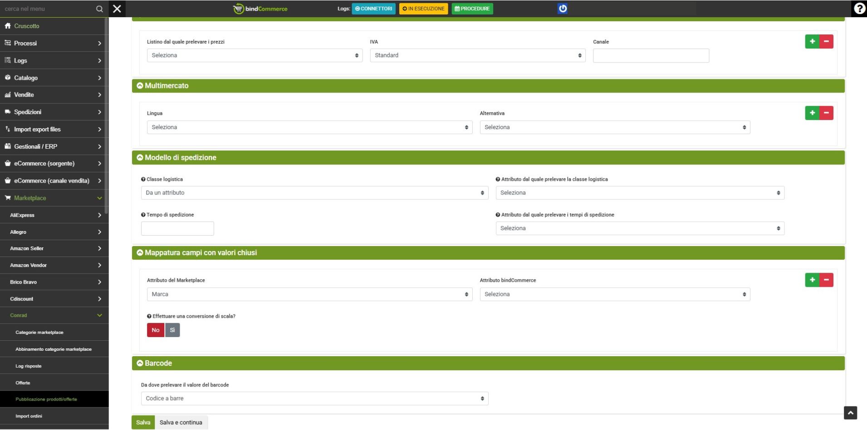Image resolution: width=867 pixels, height=430 pixels.
Task: Close the sidebar with the X icon
Action: coord(117,9)
